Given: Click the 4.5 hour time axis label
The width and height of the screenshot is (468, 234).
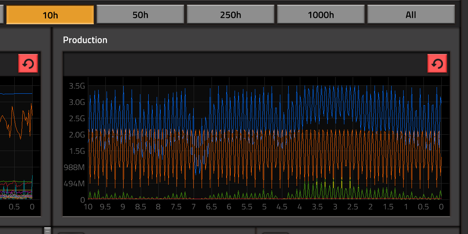Looking at the screenshot, I should pos(282,207).
